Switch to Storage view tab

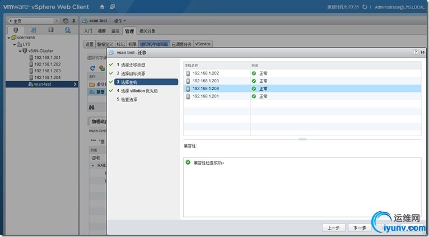(x=51, y=30)
